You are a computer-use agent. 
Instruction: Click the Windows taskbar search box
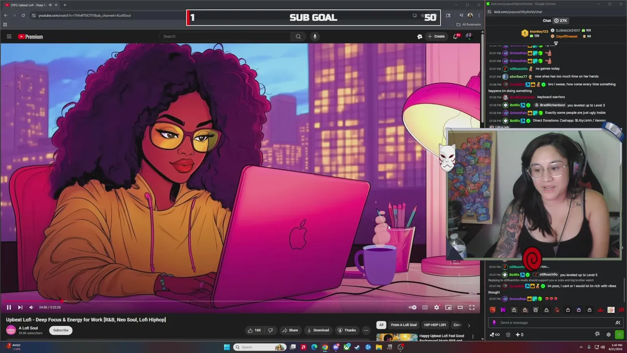pyautogui.click(x=260, y=347)
